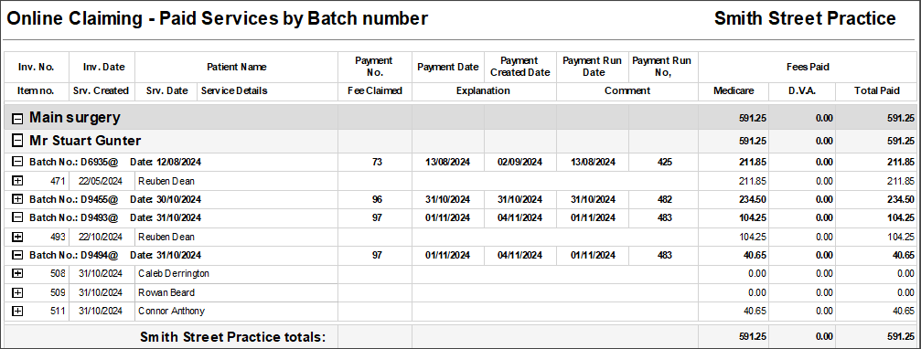This screenshot has height=349, width=921.
Task: Expand invoice 471 for Reuben Dean
Action: point(17,181)
